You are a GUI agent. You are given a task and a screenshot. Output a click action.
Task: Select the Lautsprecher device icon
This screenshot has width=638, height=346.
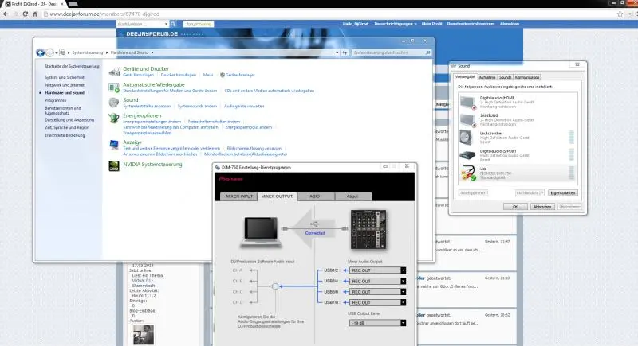pyautogui.click(x=468, y=136)
